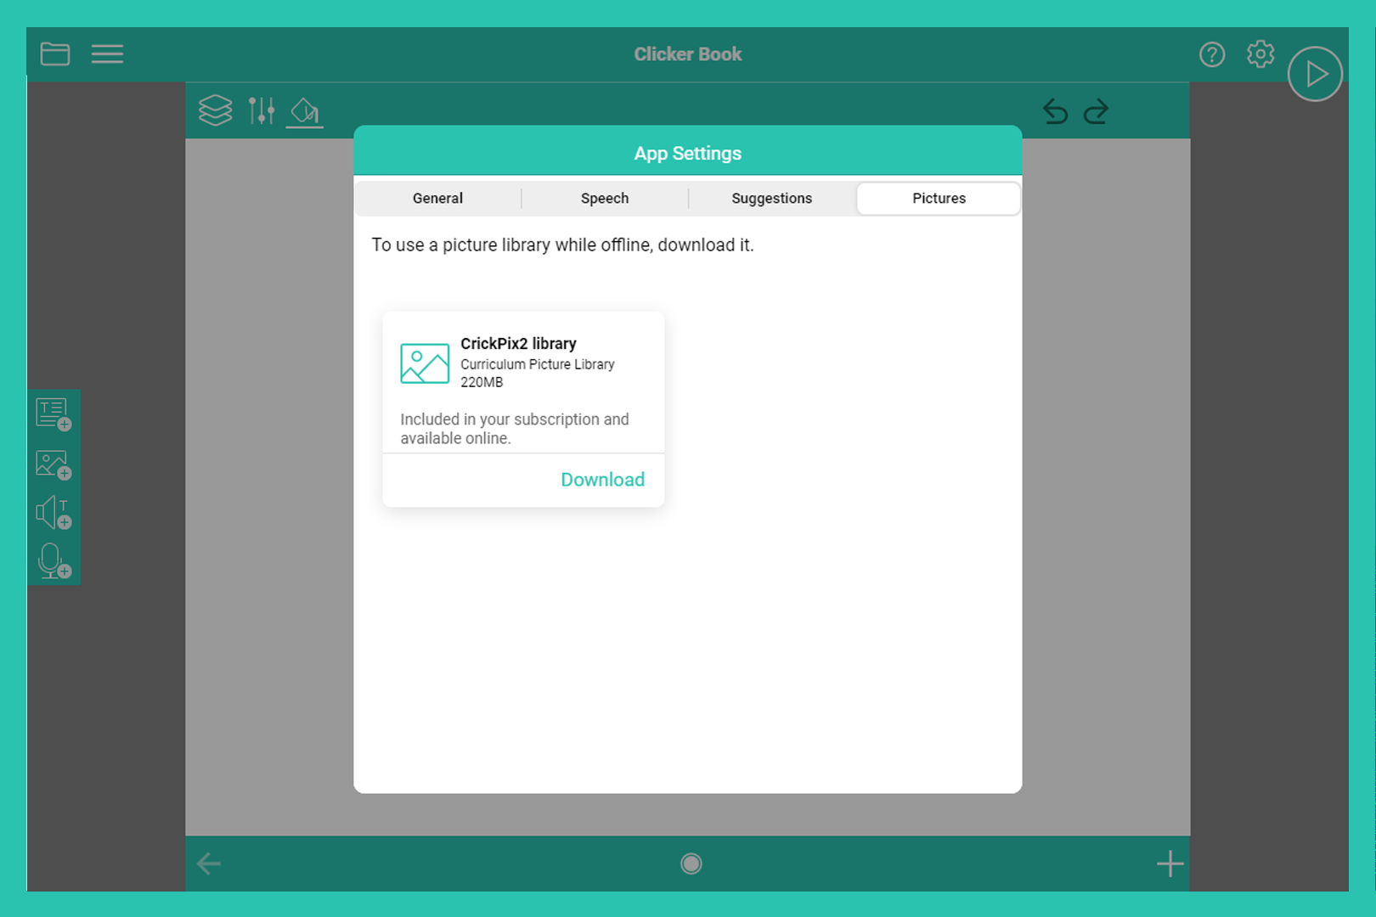Add a new page with plus
Image resolution: width=1376 pixels, height=917 pixels.
click(1170, 864)
